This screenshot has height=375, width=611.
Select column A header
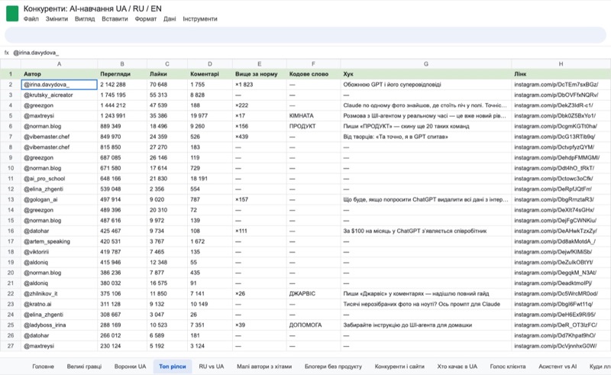(60, 64)
